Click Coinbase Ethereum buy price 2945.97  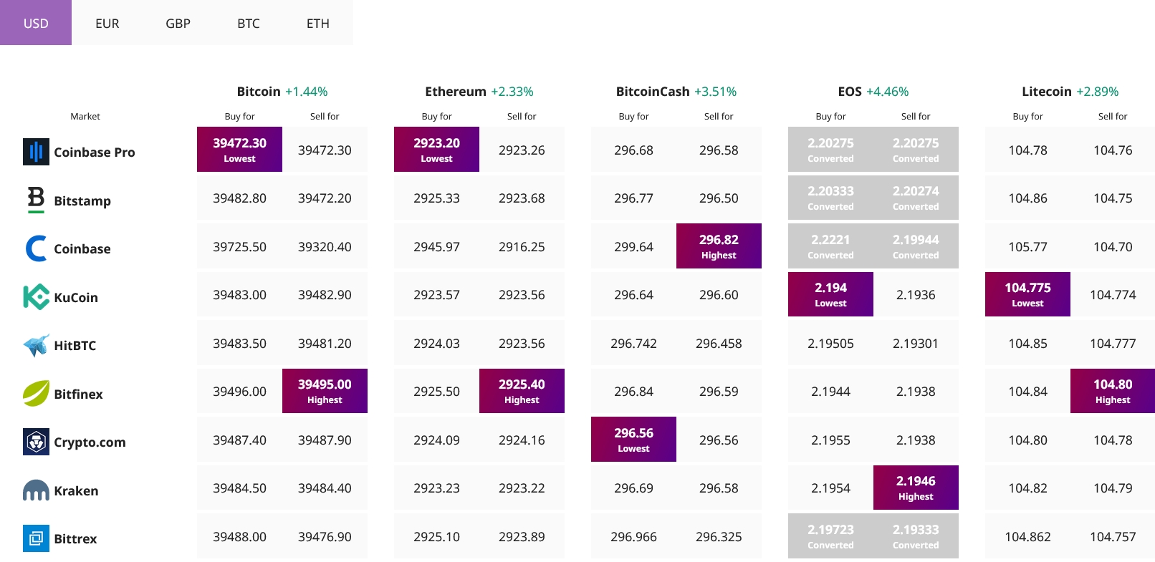pos(436,246)
